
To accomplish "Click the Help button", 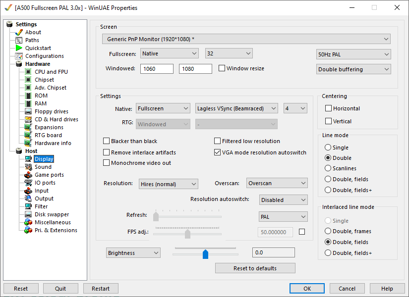I will pos(387,289).
